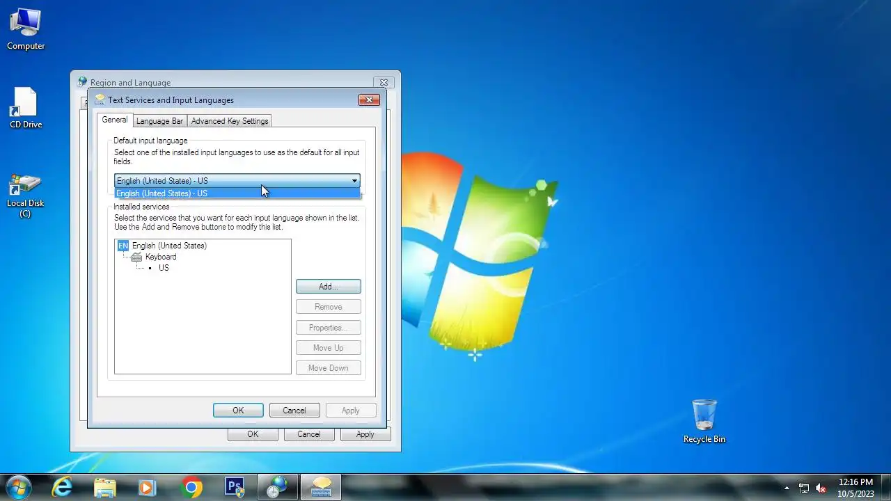Click the Add... button
The width and height of the screenshot is (891, 501).
[329, 287]
